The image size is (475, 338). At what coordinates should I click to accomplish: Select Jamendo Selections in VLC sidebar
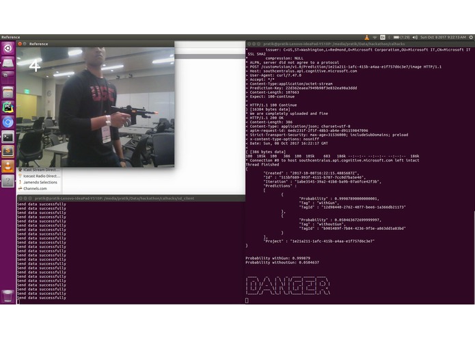tap(38, 183)
